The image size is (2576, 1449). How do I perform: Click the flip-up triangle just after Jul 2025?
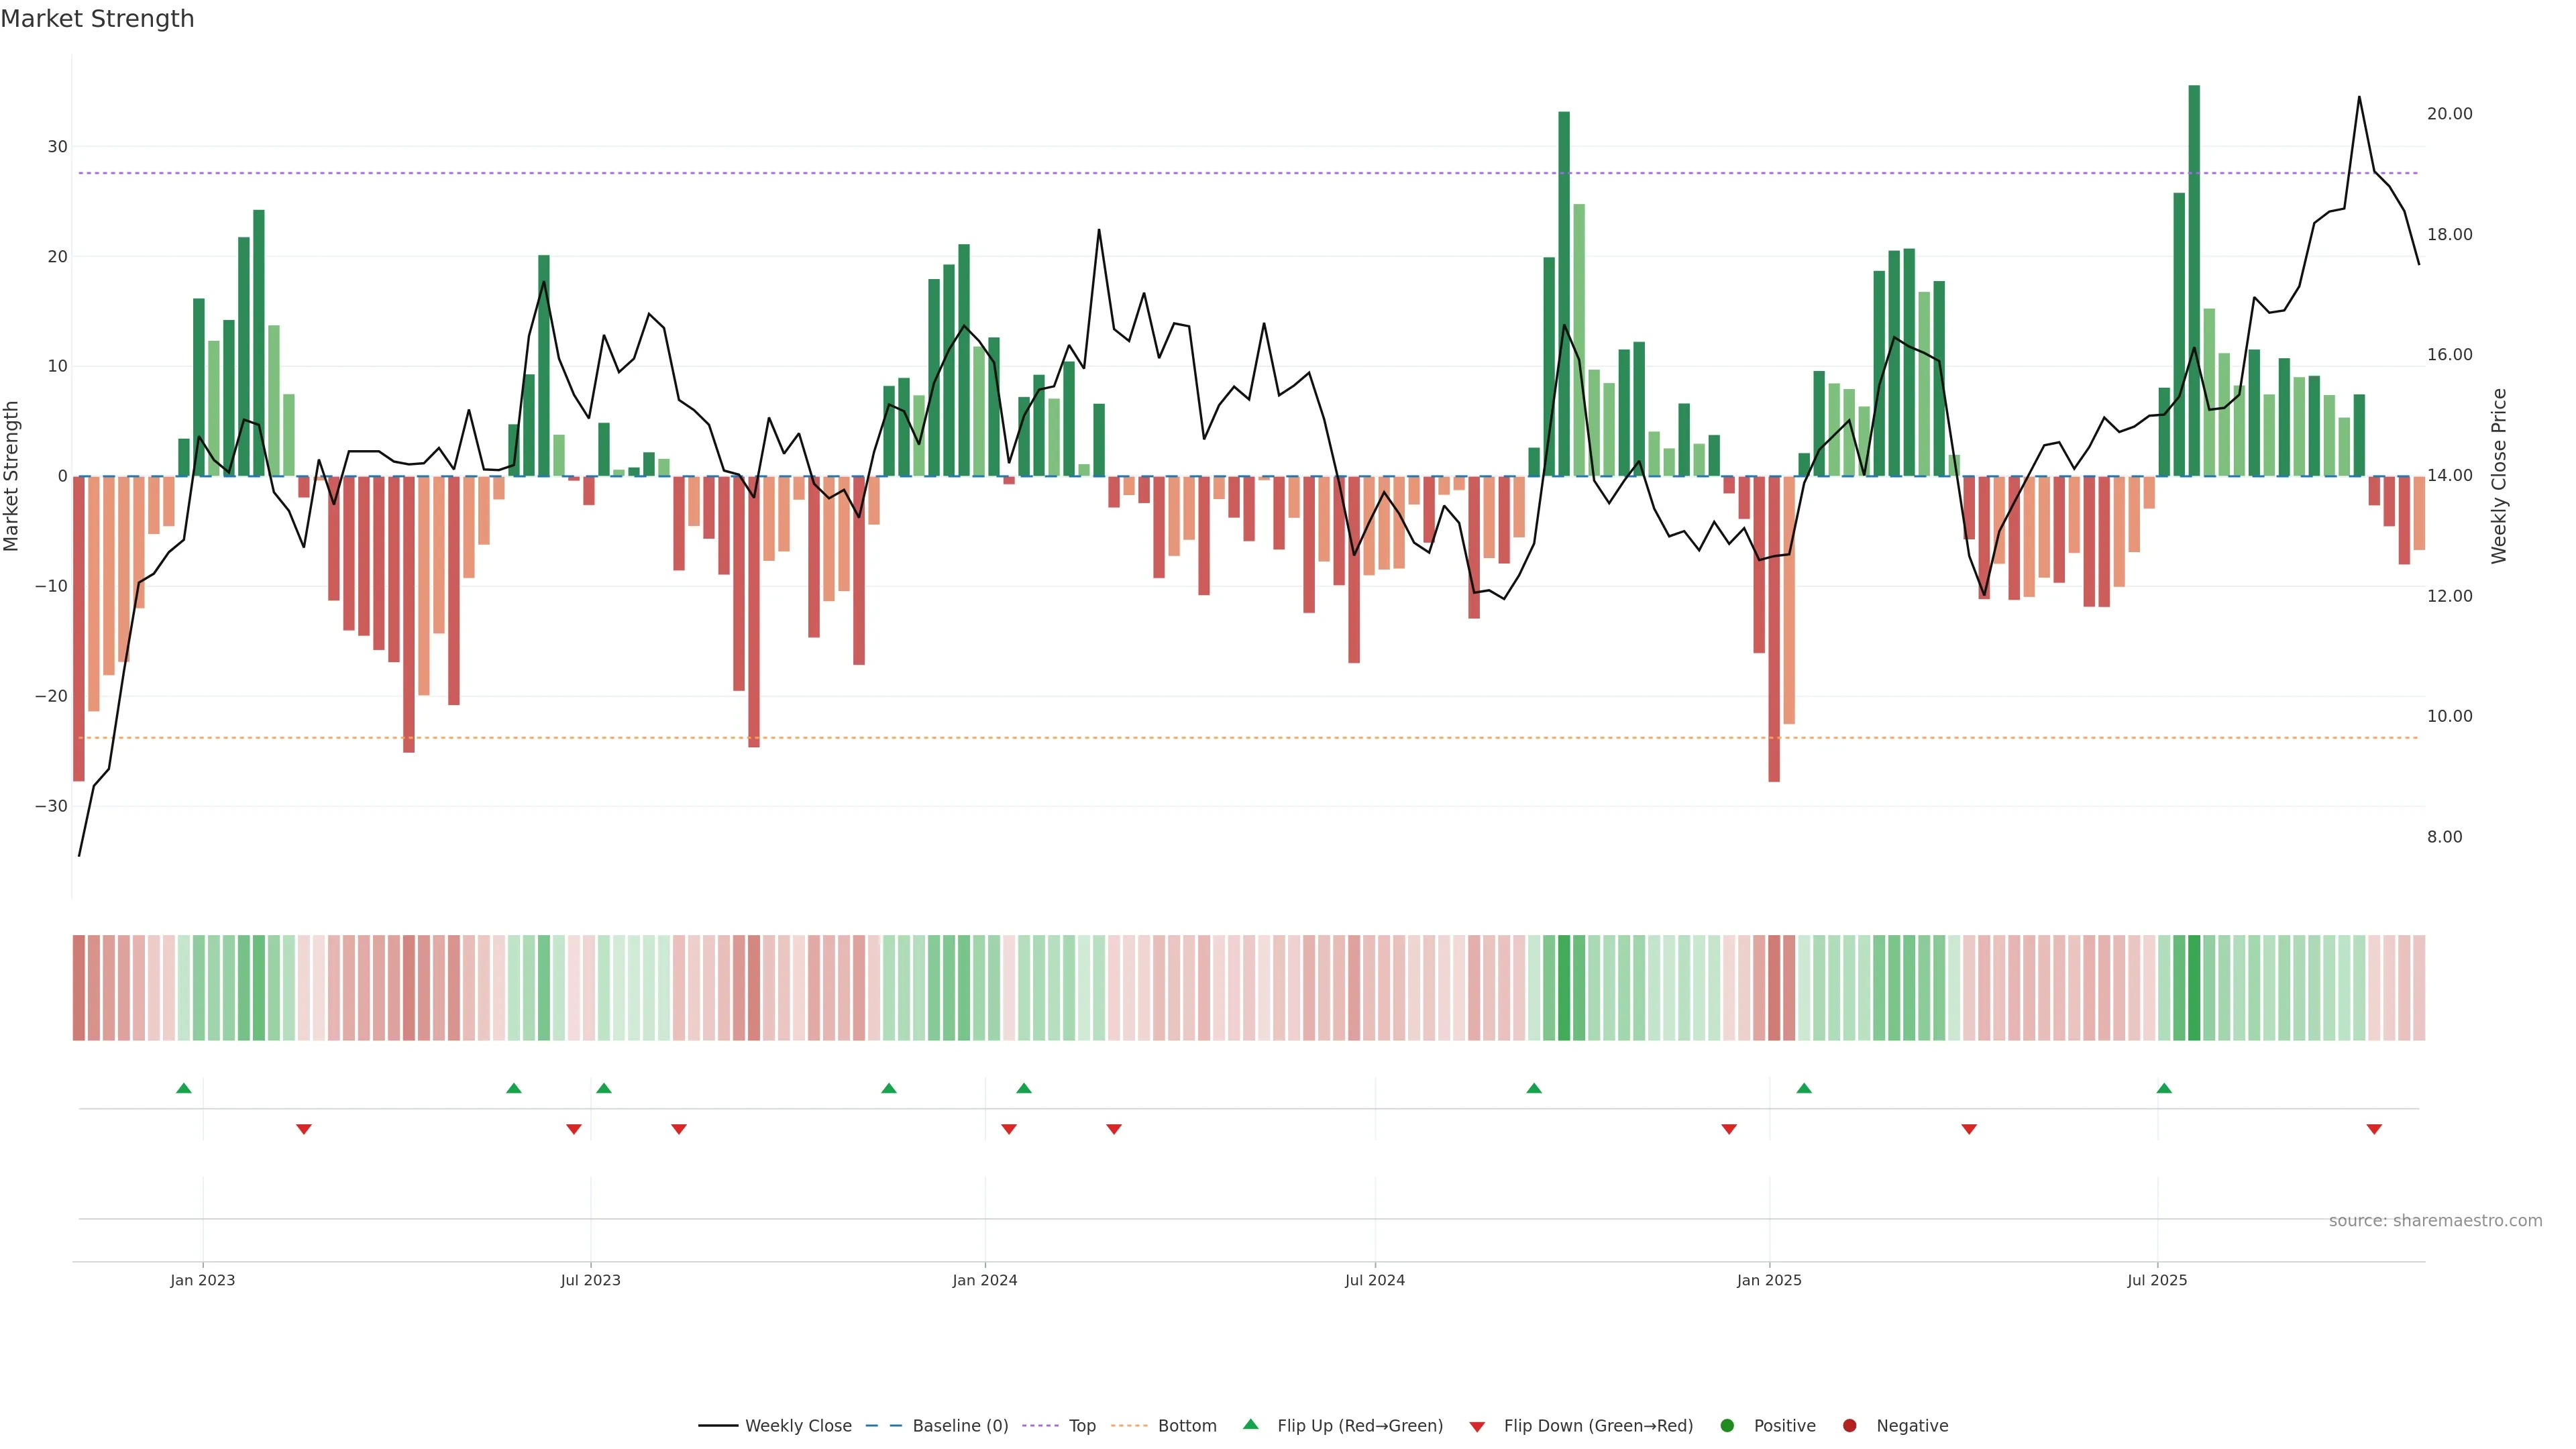(2164, 1088)
